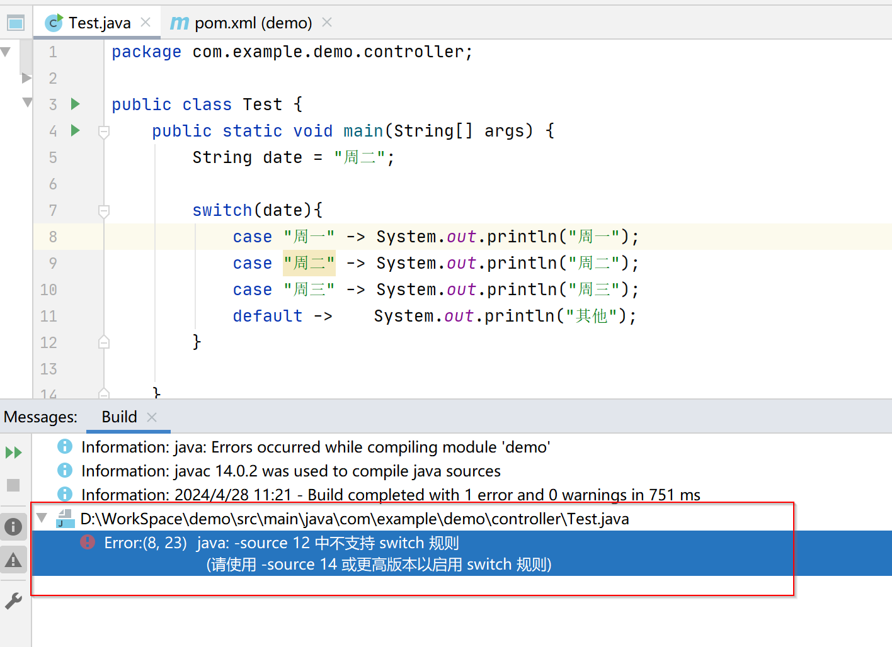Viewport: 892px width, 647px height.
Task: Run the main method gutter arrow
Action: (75, 130)
